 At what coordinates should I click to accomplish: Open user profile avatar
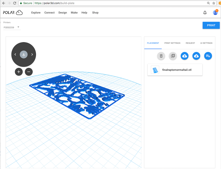point(215,12)
